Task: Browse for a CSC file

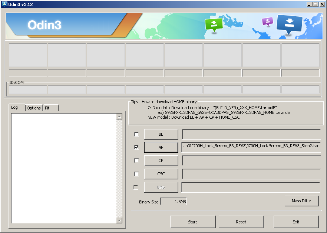Action: (x=161, y=174)
